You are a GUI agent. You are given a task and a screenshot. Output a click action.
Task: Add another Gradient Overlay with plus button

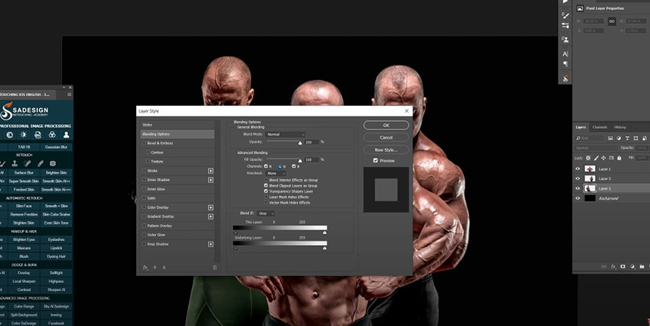point(211,216)
